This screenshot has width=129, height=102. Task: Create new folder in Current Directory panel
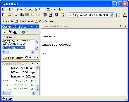coord(10,32)
